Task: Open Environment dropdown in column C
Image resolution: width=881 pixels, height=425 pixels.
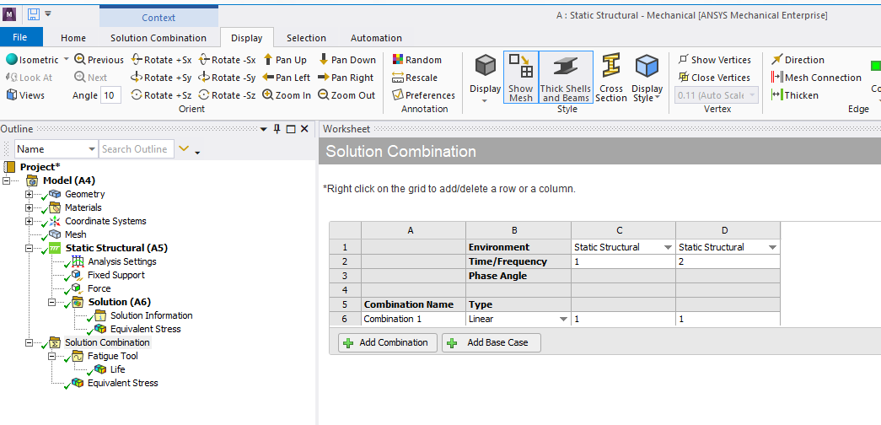Action: pyautogui.click(x=668, y=247)
